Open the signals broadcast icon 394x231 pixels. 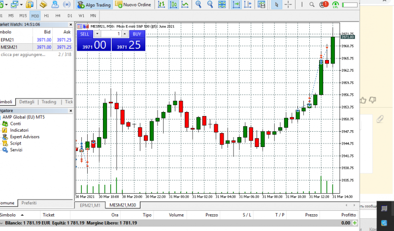(x=66, y=4)
